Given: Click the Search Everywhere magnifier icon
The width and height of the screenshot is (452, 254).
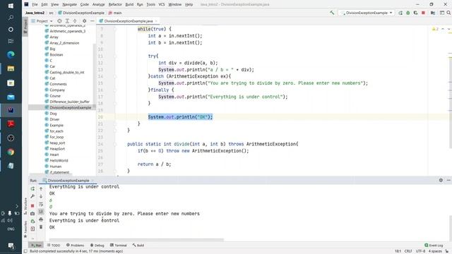Looking at the screenshot, I should coord(448,13).
